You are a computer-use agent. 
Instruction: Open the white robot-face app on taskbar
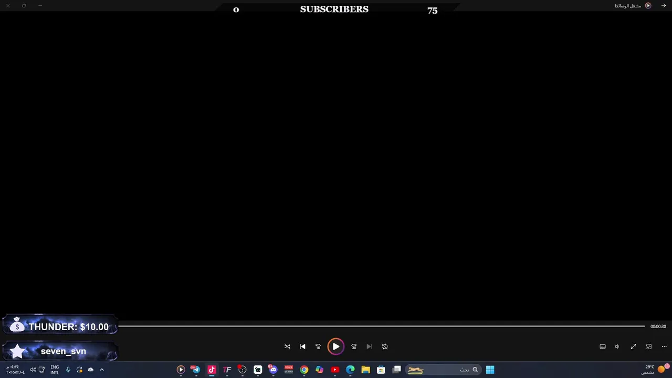coord(258,370)
